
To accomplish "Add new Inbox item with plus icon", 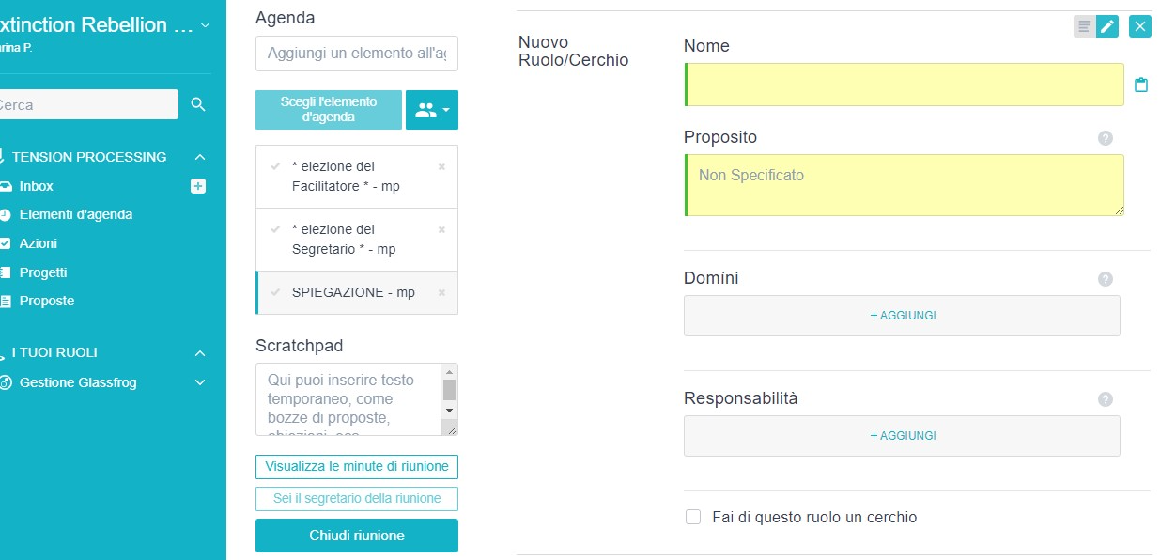I will 198,186.
